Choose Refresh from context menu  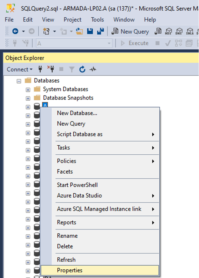[x=100, y=260]
